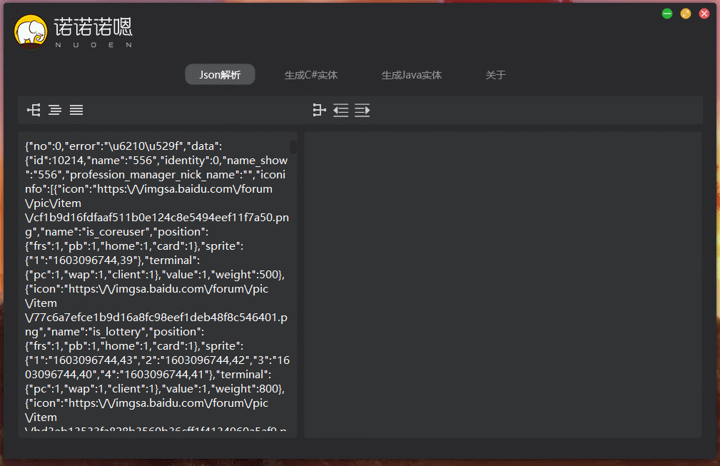Click the justified lines icon above JSON input
The height and width of the screenshot is (466, 720).
pos(76,110)
